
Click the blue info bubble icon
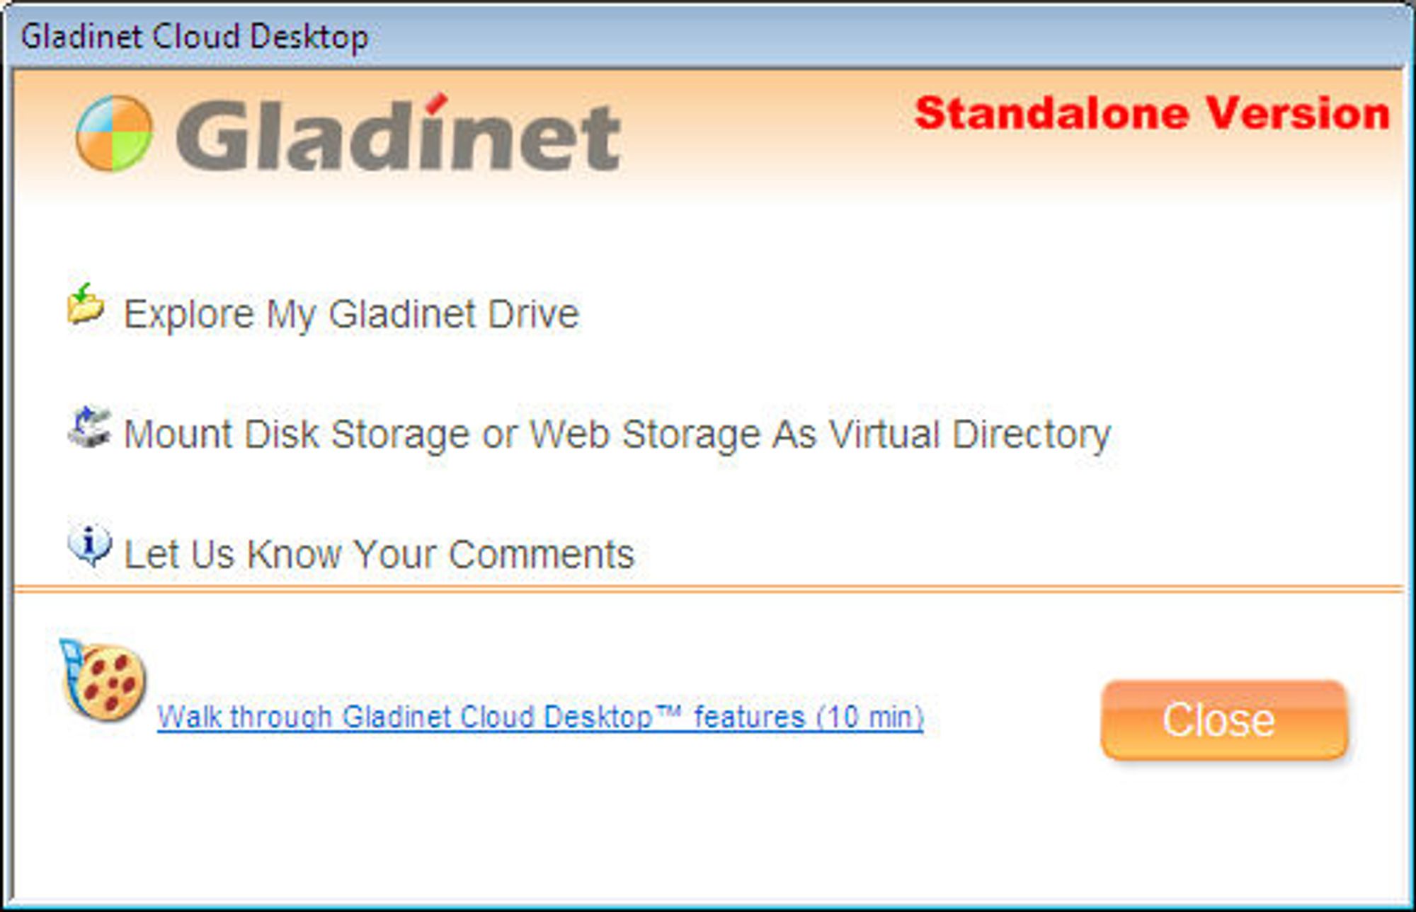point(89,546)
